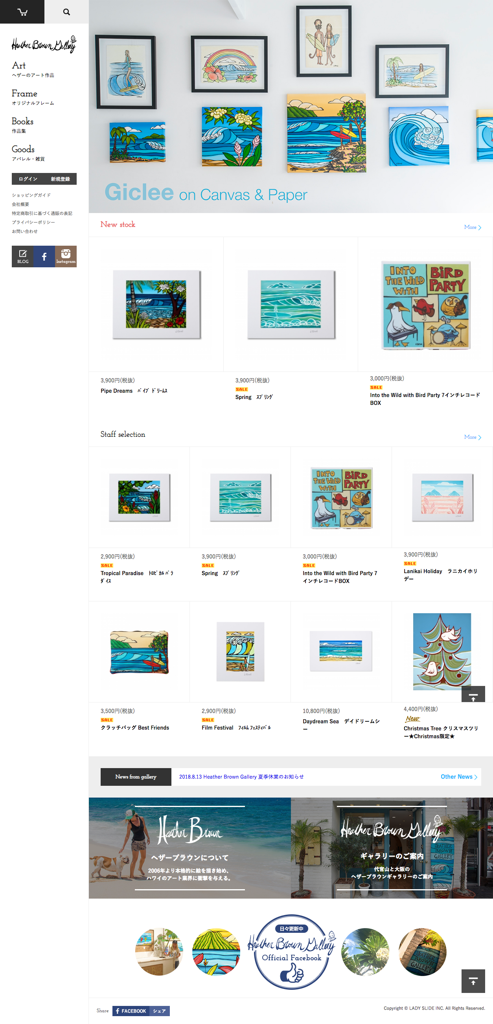The height and width of the screenshot is (1024, 493).
Task: Click the Facebook share button
Action: tap(141, 1011)
